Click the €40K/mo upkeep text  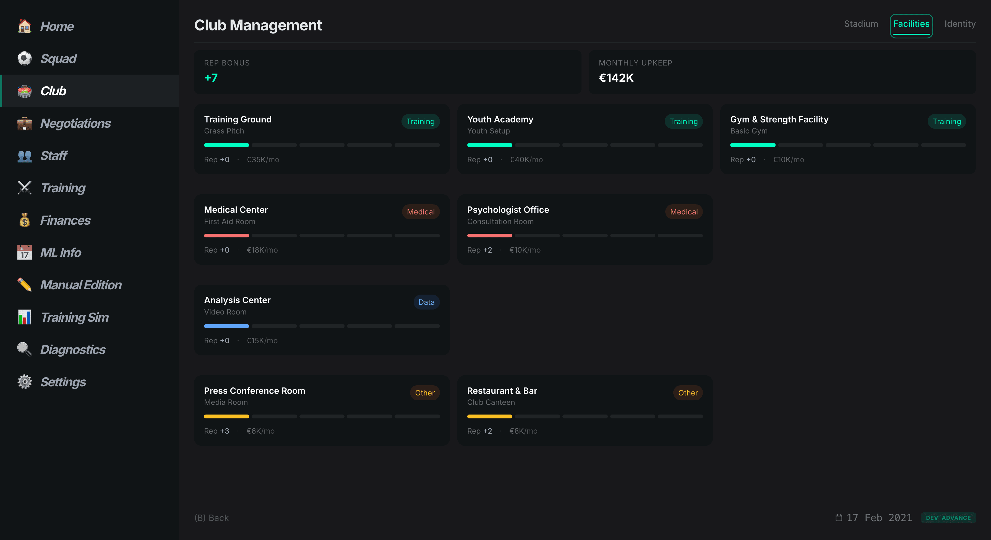coord(526,159)
